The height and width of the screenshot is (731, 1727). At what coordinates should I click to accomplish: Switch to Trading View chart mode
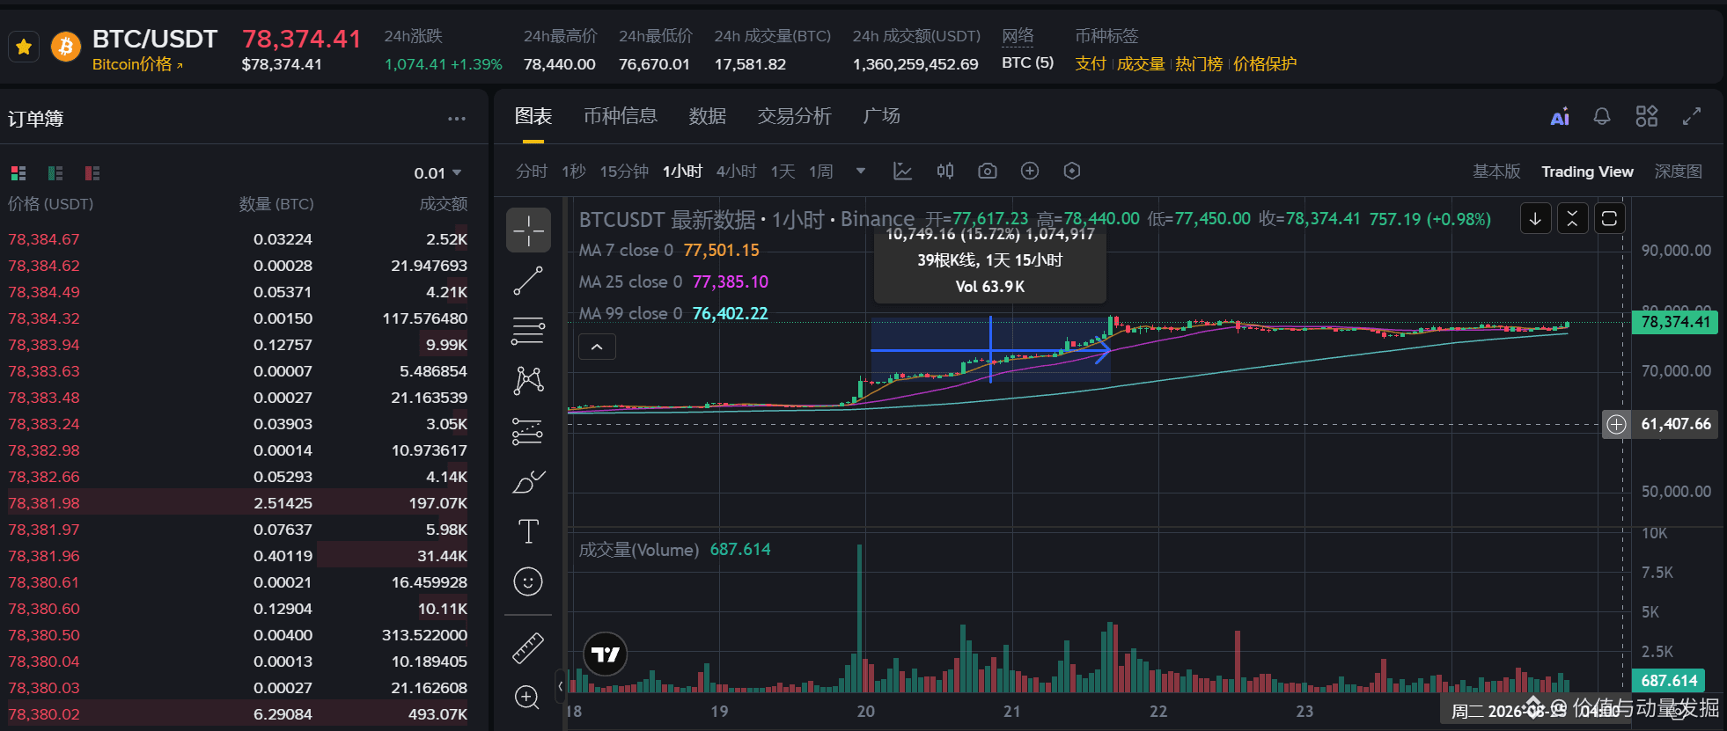pos(1587,172)
